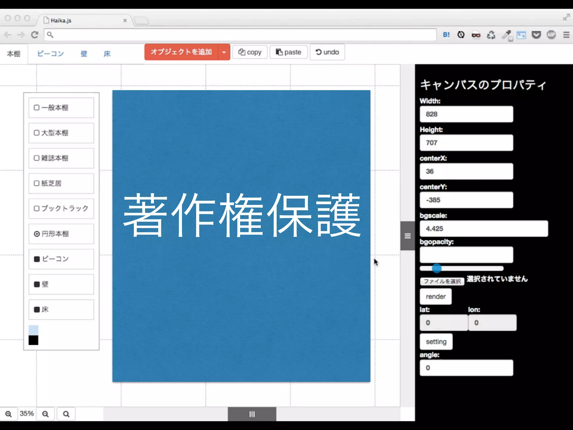
Task: Select the 床 legend item
Action: coord(61,309)
